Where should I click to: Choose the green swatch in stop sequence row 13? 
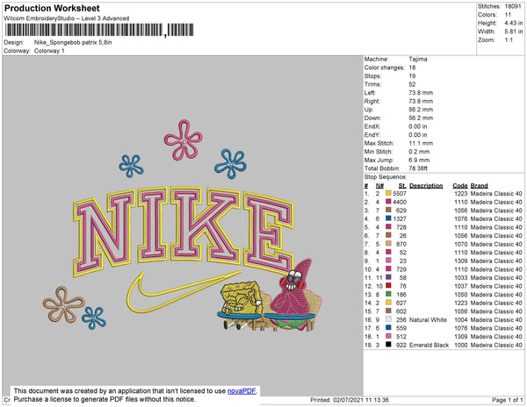pos(388,294)
